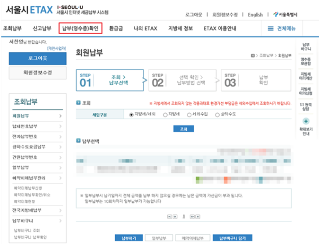Open the 신고납부 top menu
The image size is (319, 249).
(x=42, y=28)
